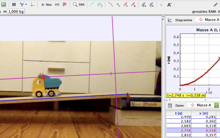
Task: Select the x (m) column header
Action: coord(204,113)
